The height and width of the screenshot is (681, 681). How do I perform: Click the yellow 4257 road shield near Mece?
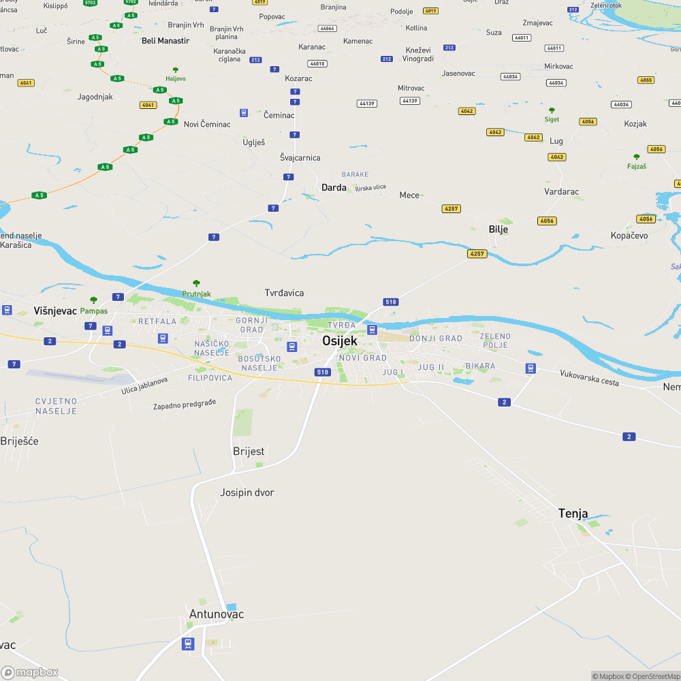pos(452,209)
